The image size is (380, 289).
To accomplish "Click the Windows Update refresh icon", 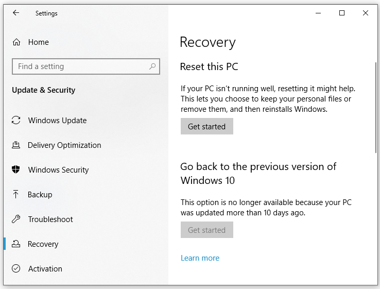I will point(16,120).
